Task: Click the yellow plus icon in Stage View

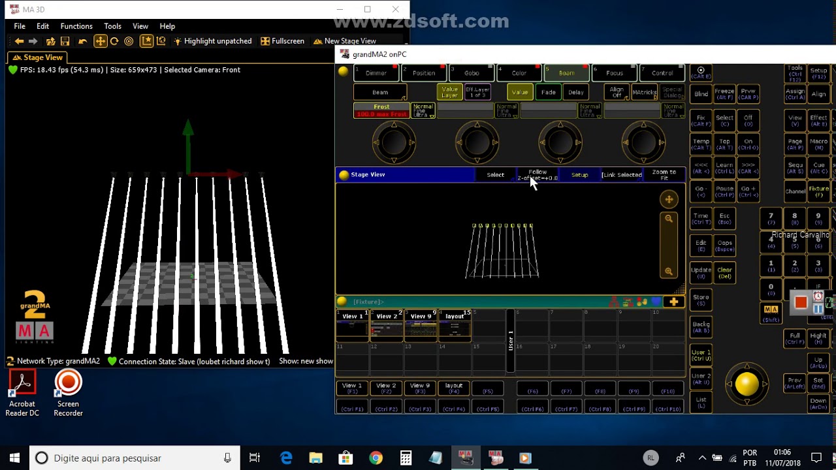Action: pos(669,199)
